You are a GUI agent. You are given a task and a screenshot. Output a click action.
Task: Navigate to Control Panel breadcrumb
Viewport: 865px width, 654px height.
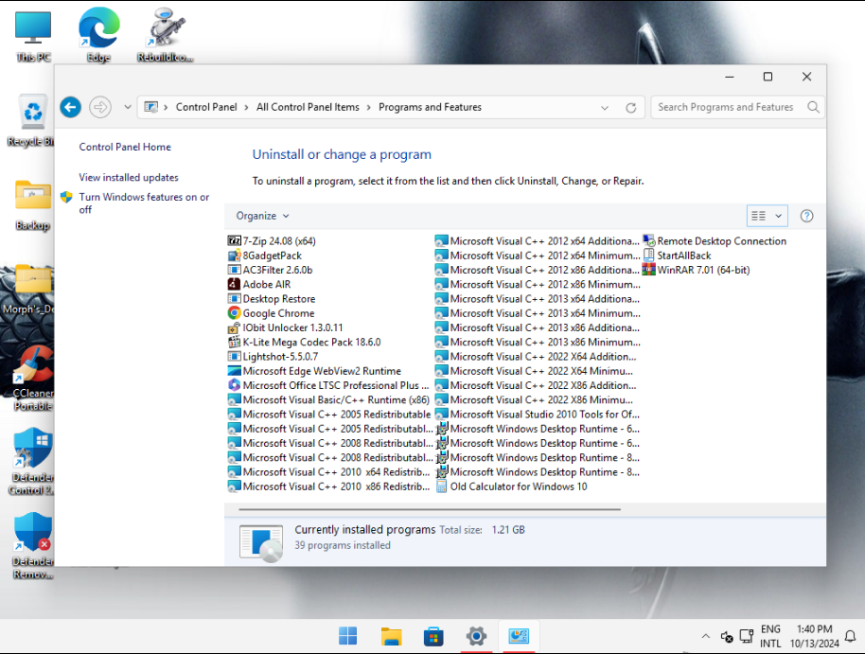coord(206,107)
